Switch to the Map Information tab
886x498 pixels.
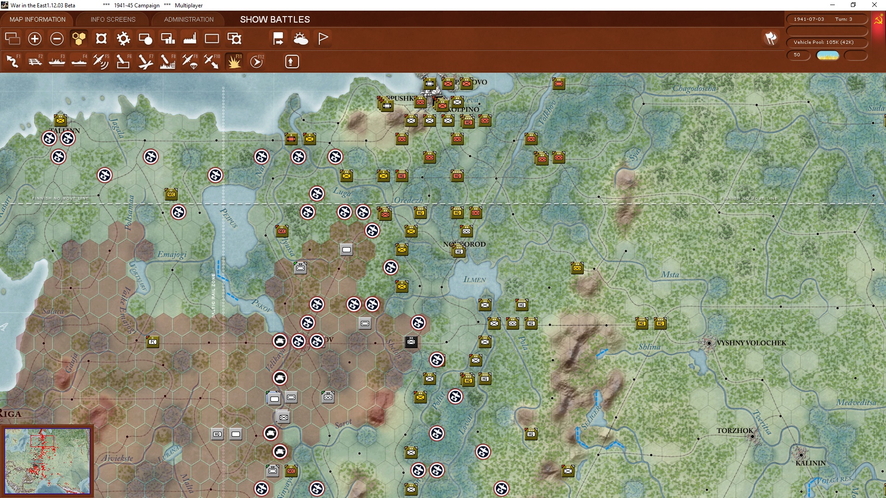(x=37, y=19)
